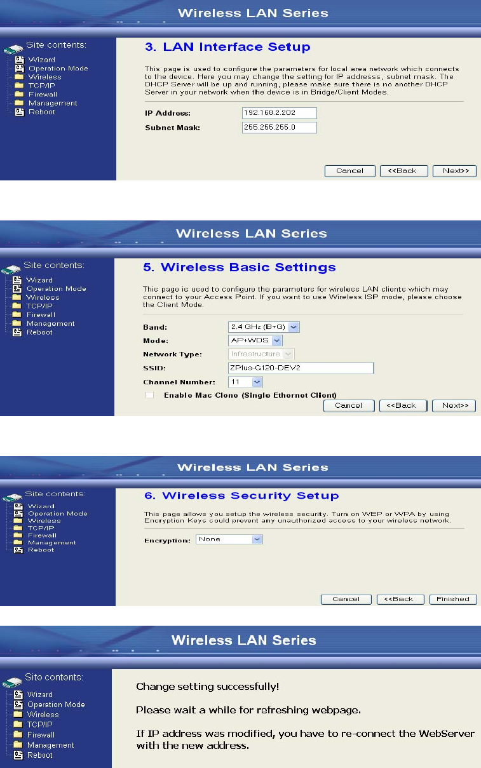Open TCP/IP folder icon in Wireless Security Setup sidebar

[x=18, y=528]
